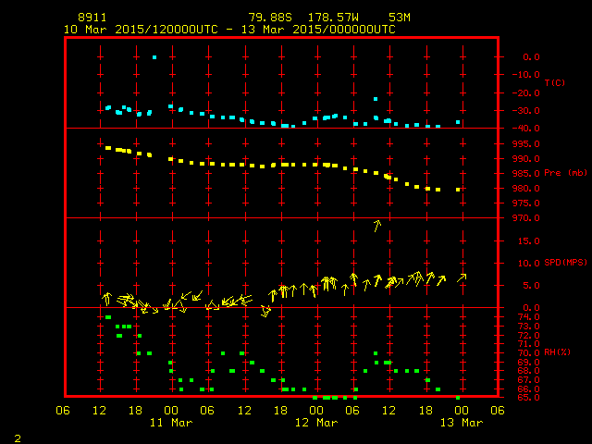592x444 pixels.
Task: Click the "00" hour label above "11 Mar"
Action: click(171, 411)
